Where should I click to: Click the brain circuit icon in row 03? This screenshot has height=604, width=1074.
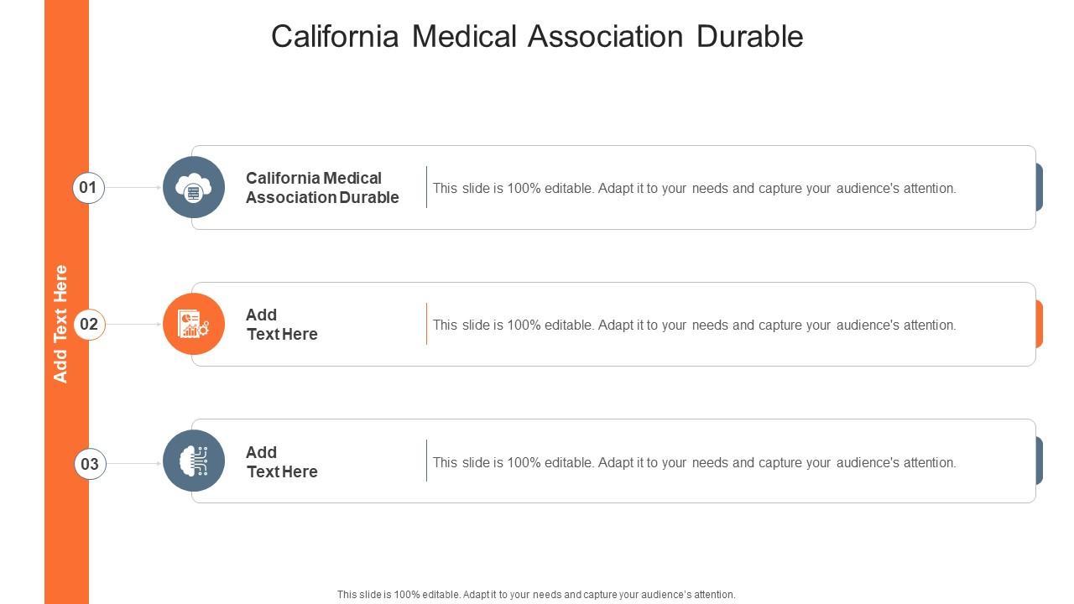click(194, 461)
